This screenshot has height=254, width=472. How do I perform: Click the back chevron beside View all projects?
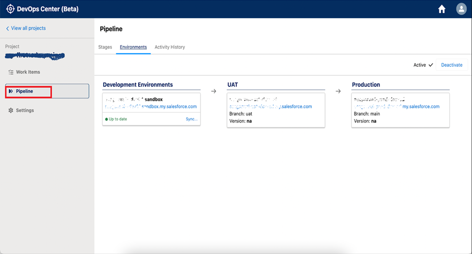click(8, 28)
